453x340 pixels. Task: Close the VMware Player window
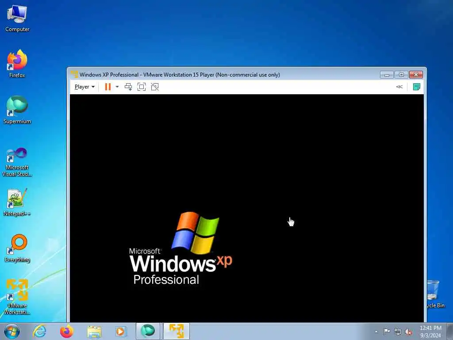tap(416, 74)
